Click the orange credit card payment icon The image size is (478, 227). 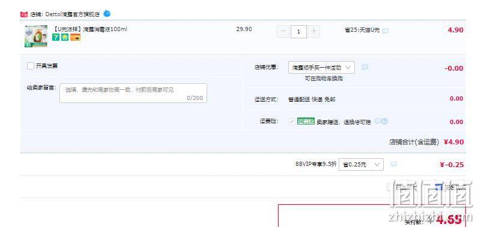tap(75, 37)
